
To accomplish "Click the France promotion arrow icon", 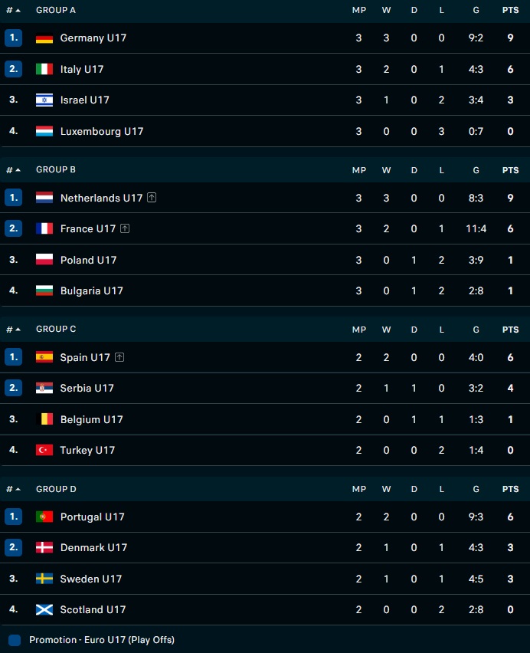I will click(x=125, y=228).
